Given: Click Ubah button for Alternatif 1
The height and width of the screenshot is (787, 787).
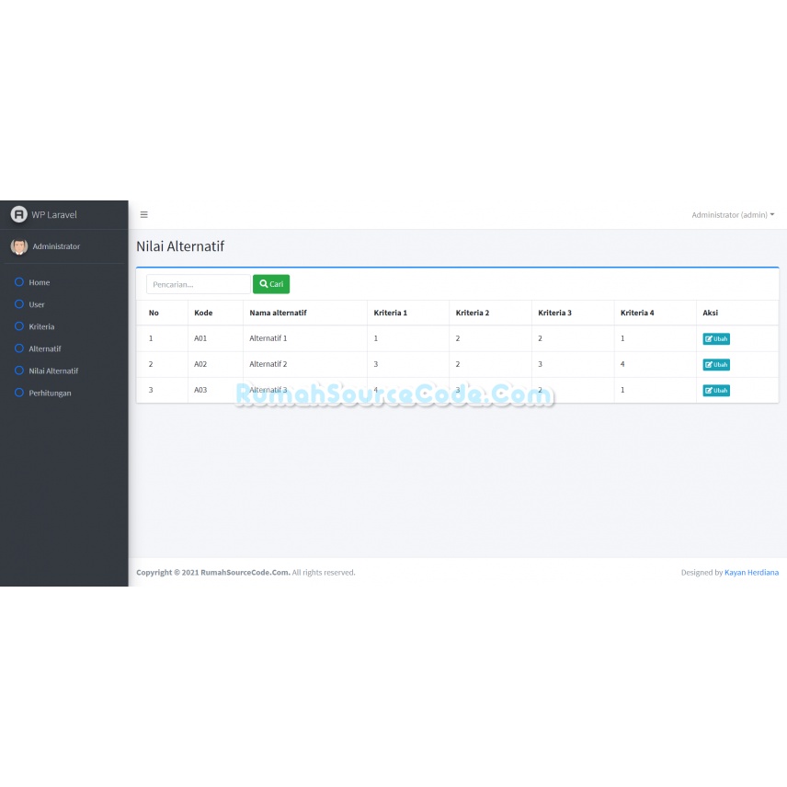Looking at the screenshot, I should point(716,338).
